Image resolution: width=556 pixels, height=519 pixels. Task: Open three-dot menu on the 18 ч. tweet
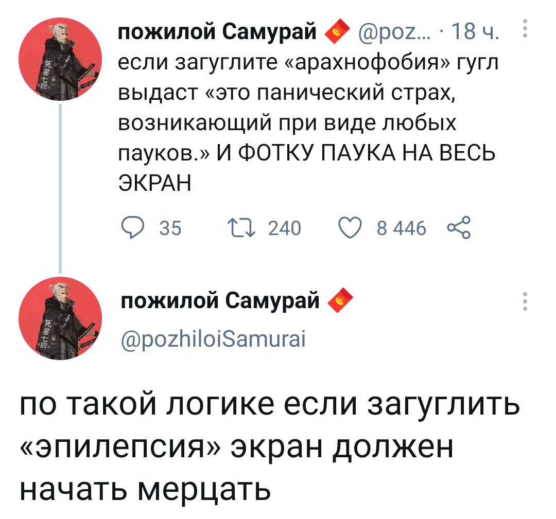(524, 30)
